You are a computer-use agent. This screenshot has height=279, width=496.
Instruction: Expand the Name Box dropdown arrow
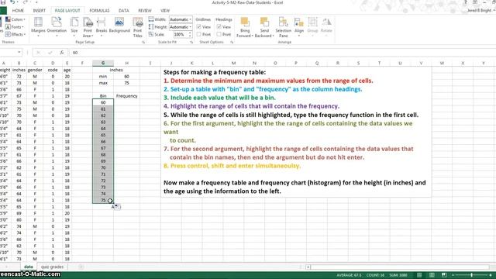(x=19, y=52)
